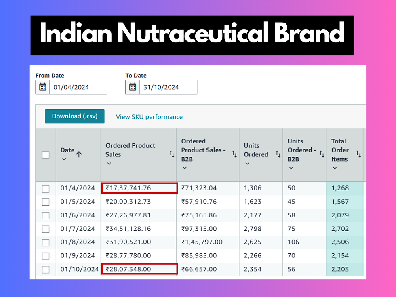
Task: Sort by Total Order Items arrows
Action: [358, 154]
